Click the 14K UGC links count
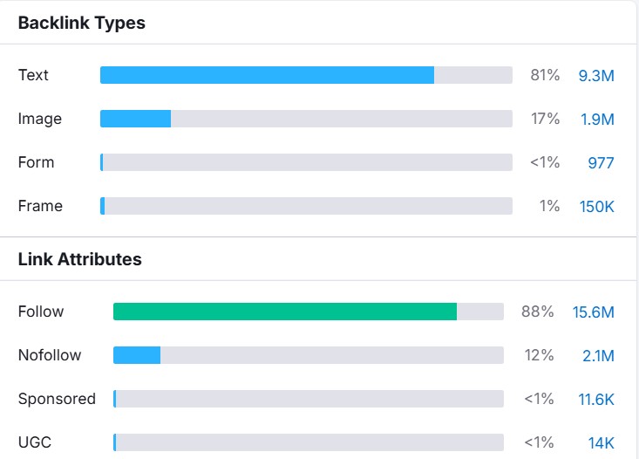The height and width of the screenshot is (459, 639). [601, 443]
